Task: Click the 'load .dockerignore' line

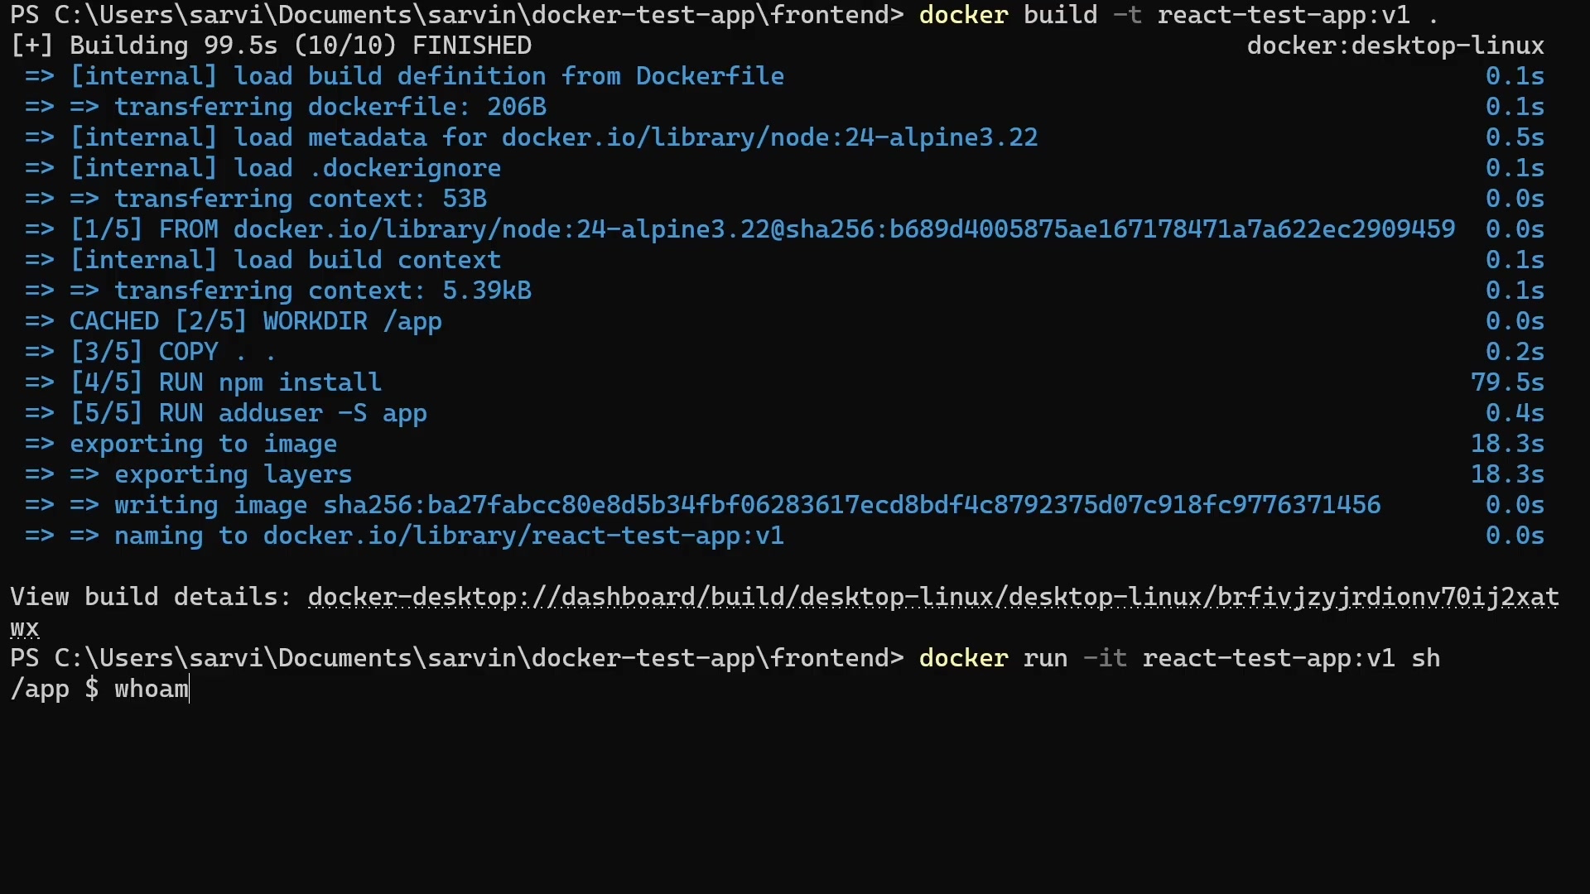Action: (x=263, y=168)
